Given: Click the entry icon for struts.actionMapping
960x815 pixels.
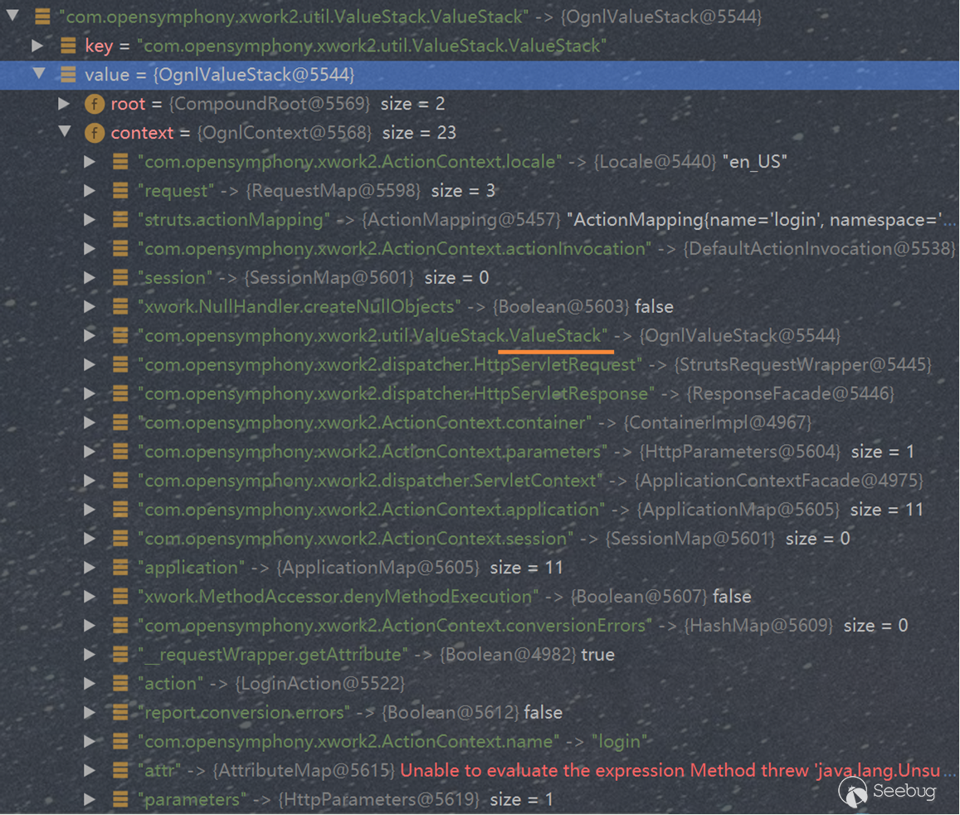Looking at the screenshot, I should point(120,219).
